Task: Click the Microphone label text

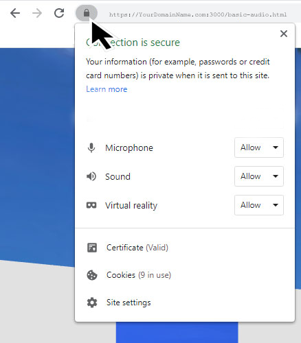Action: point(129,148)
